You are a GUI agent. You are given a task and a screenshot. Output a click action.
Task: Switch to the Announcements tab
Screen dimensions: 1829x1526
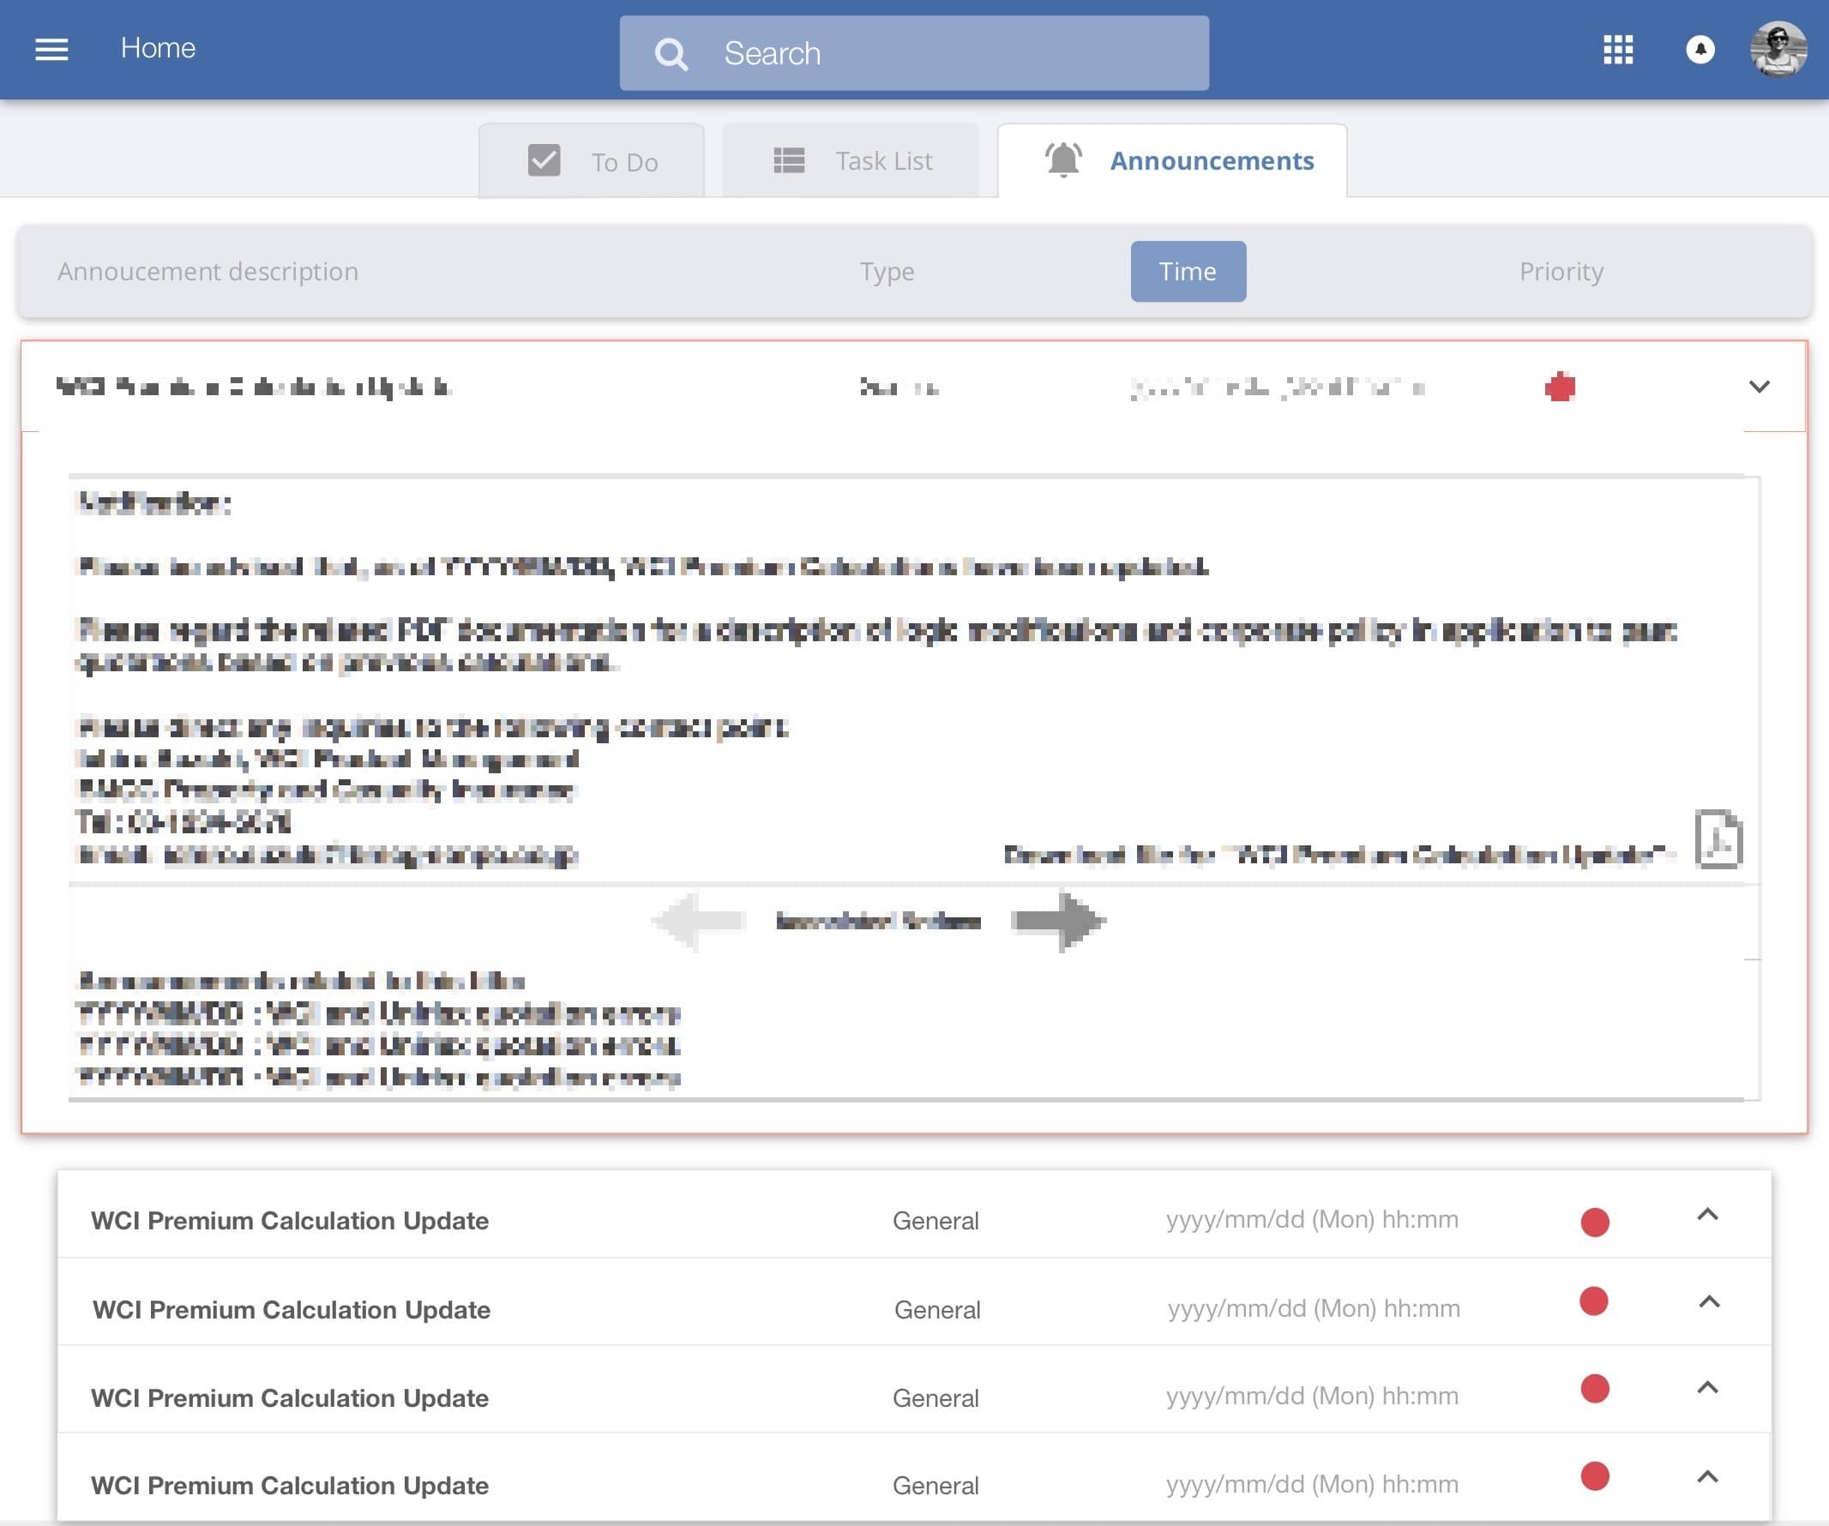(x=1211, y=161)
